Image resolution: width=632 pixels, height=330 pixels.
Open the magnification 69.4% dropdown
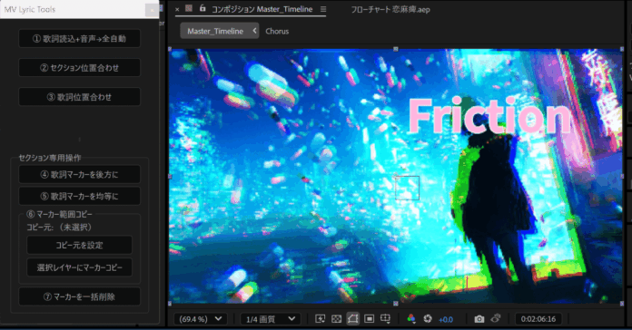tap(201, 319)
